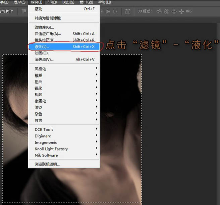220x205 pixels.
Task: Open the 扭曲 submenu
Action: (x=64, y=82)
